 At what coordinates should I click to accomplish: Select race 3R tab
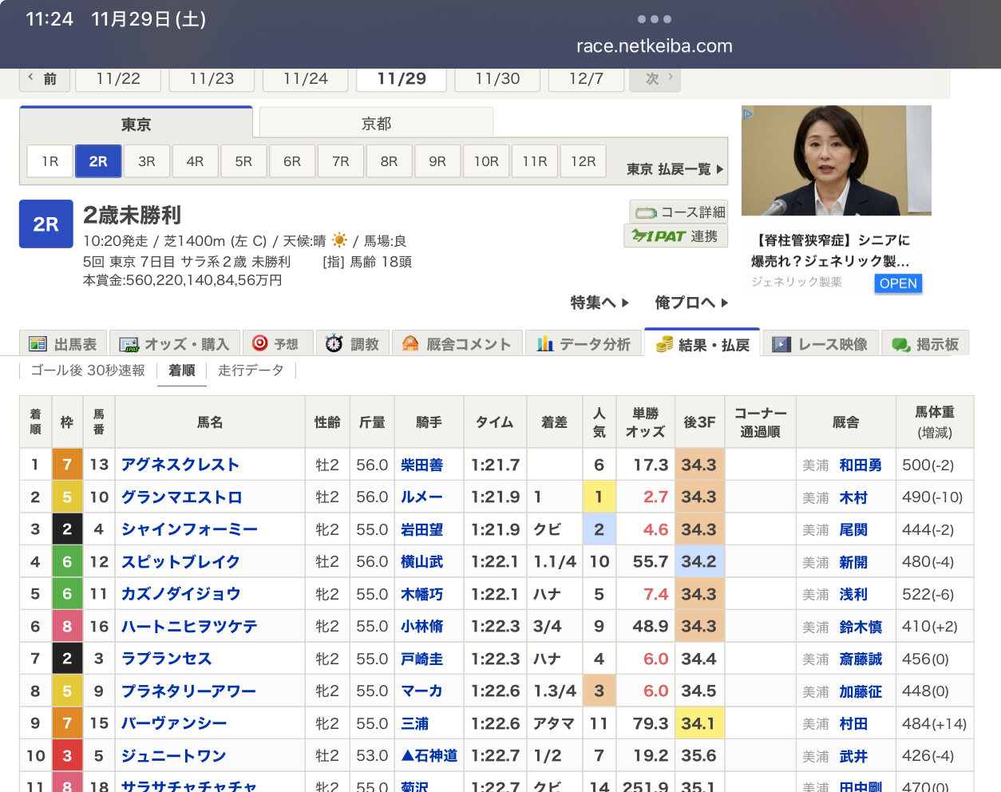click(x=147, y=161)
